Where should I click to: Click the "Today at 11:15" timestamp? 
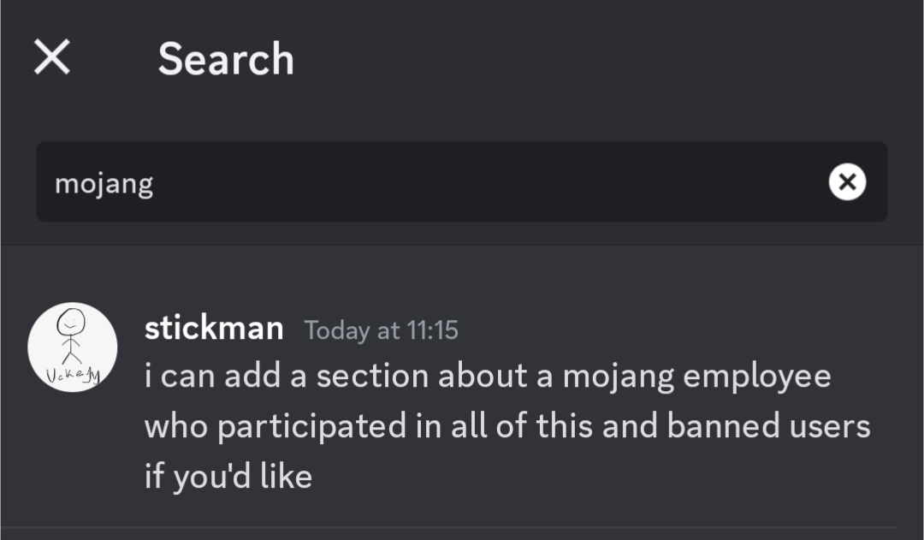382,330
